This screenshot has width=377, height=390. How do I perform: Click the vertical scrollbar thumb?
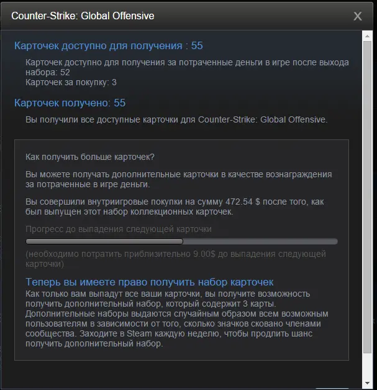click(367, 197)
